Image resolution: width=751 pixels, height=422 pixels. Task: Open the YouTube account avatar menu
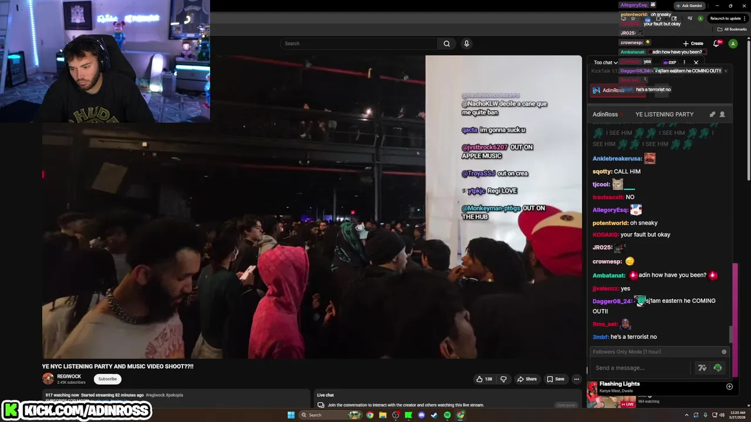733,43
